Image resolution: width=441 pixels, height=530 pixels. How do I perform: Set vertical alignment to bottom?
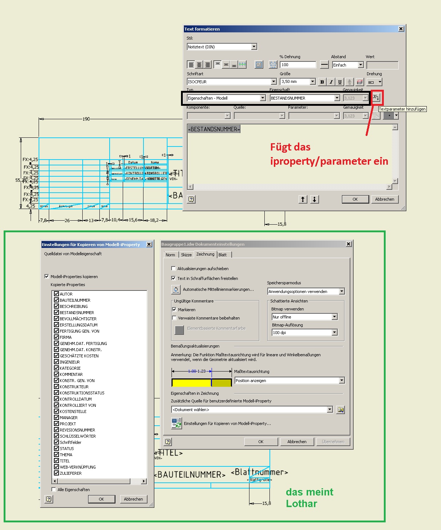tap(234, 65)
